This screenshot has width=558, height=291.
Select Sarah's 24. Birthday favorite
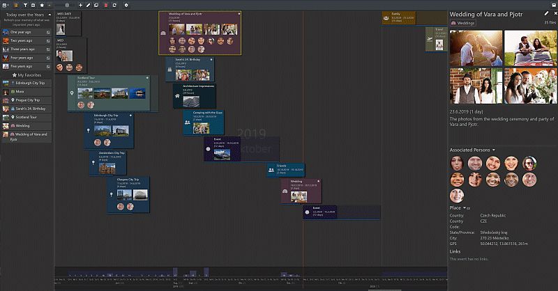pos(27,109)
